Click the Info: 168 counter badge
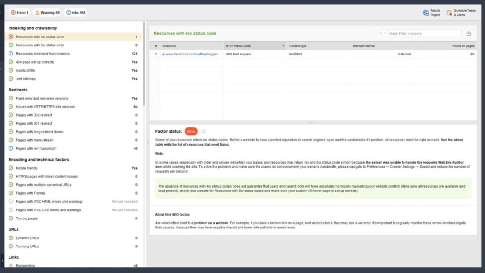The height and width of the screenshot is (273, 485). click(x=76, y=13)
